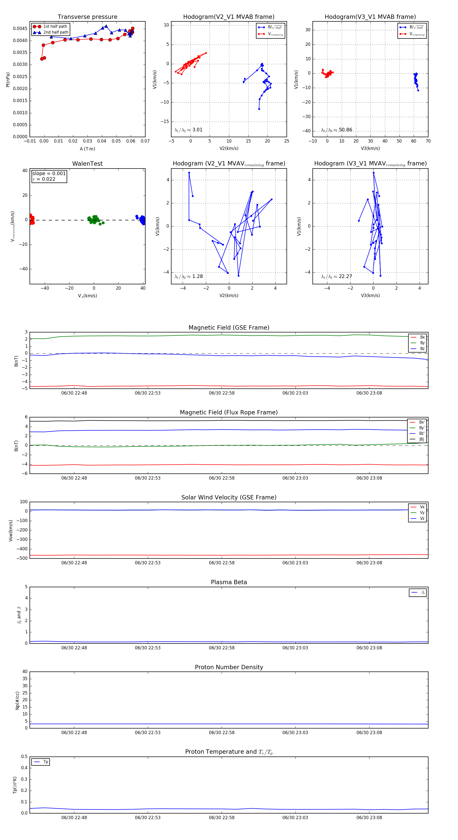Image resolution: width=458 pixels, height=840 pixels.
Task: Click the "Np(#/cc)" axis label
Action: pyautogui.click(x=18, y=701)
